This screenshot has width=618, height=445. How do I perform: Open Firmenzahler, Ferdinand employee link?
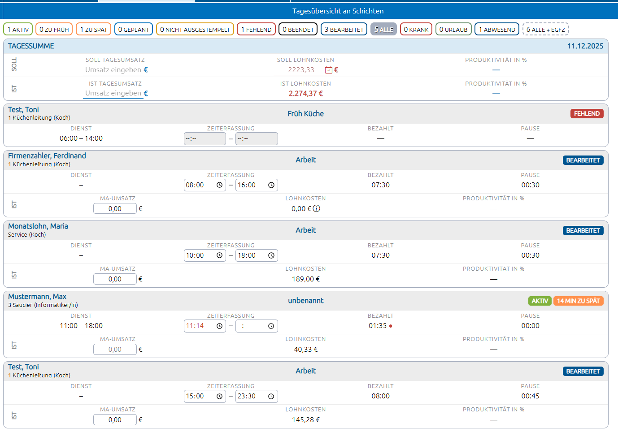point(47,156)
